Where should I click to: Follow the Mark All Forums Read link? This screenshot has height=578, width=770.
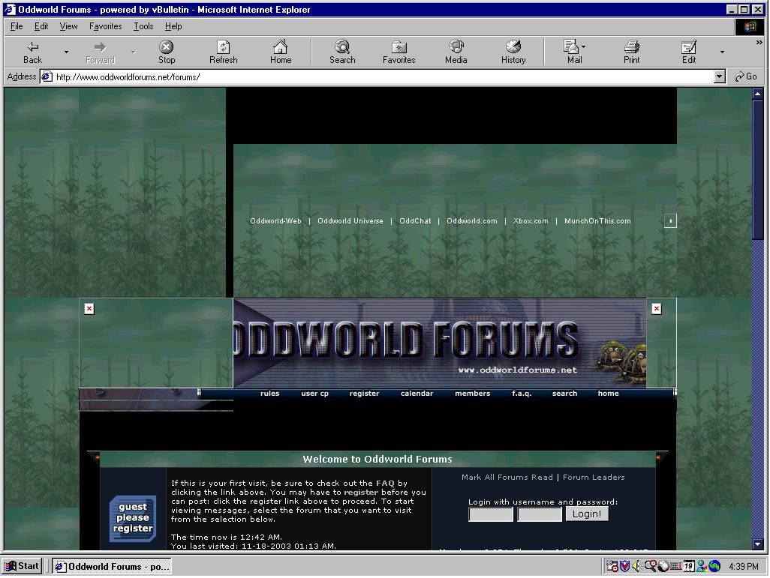(x=507, y=478)
